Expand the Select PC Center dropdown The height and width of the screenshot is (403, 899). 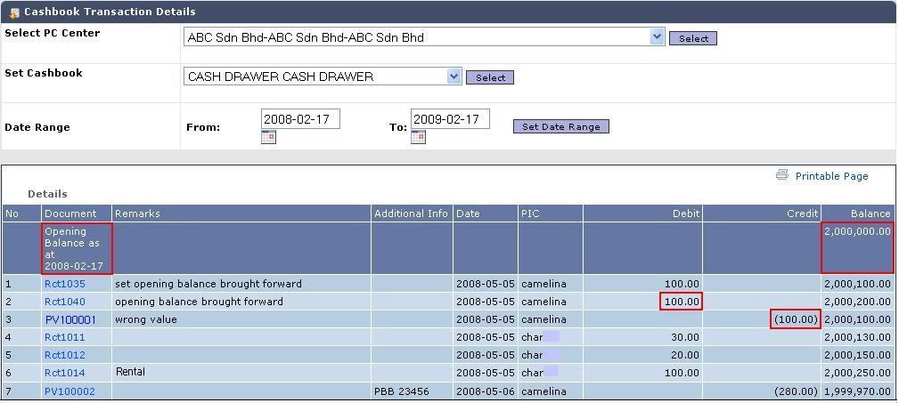(657, 37)
